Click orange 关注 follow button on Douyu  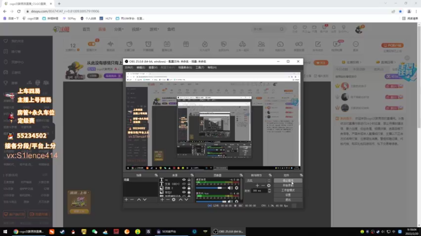(x=321, y=63)
